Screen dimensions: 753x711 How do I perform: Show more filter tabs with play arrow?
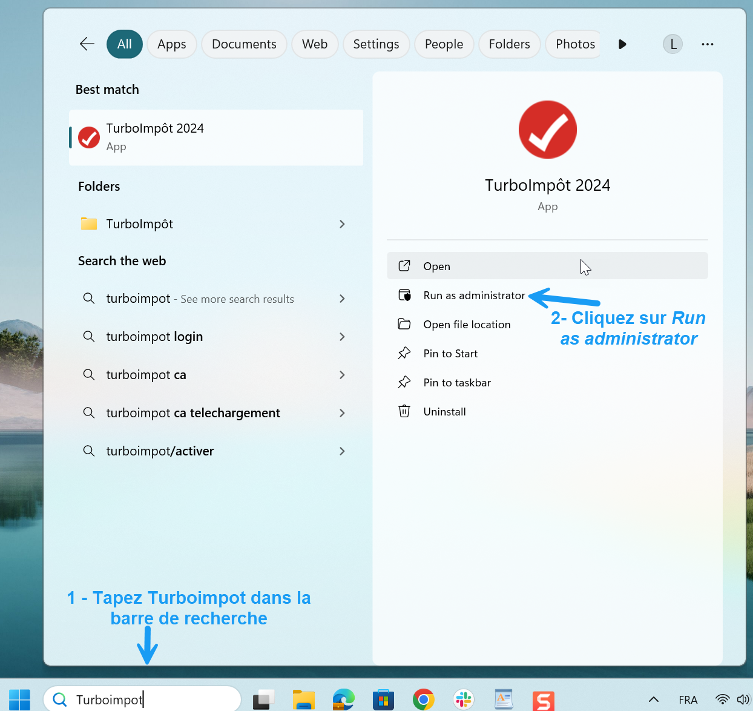click(x=622, y=44)
